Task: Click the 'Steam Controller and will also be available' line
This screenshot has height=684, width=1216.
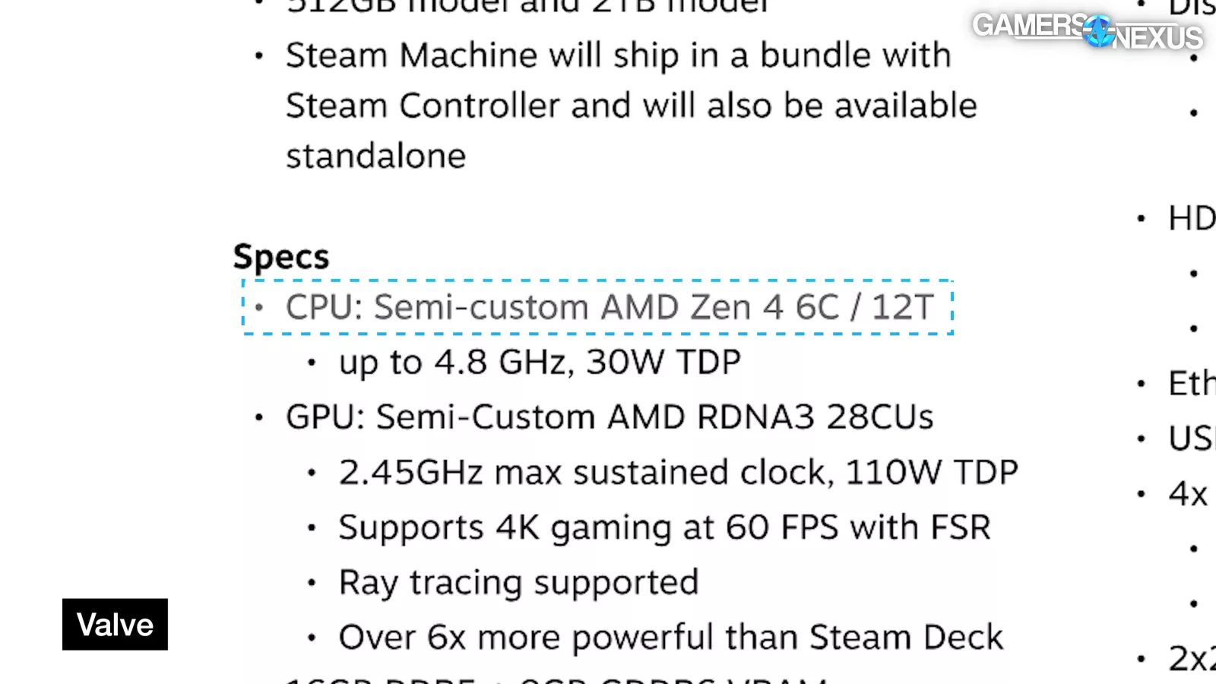Action: [x=631, y=106]
